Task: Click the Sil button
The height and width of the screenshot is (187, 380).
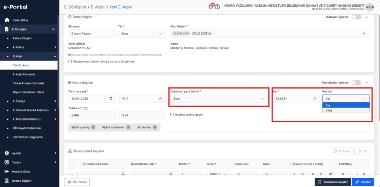Action: 362,151
